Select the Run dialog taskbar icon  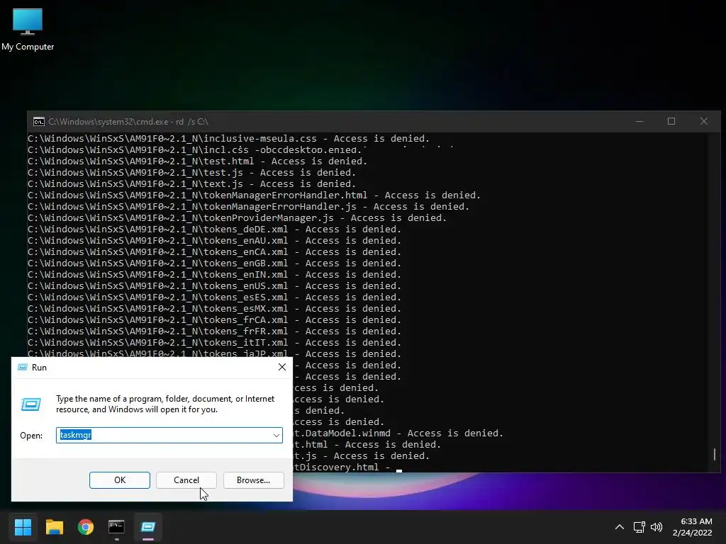coord(147,526)
